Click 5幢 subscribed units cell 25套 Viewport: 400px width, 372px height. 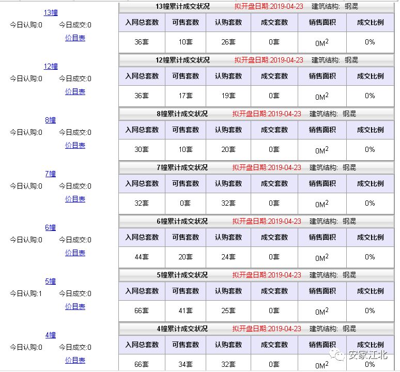click(228, 311)
